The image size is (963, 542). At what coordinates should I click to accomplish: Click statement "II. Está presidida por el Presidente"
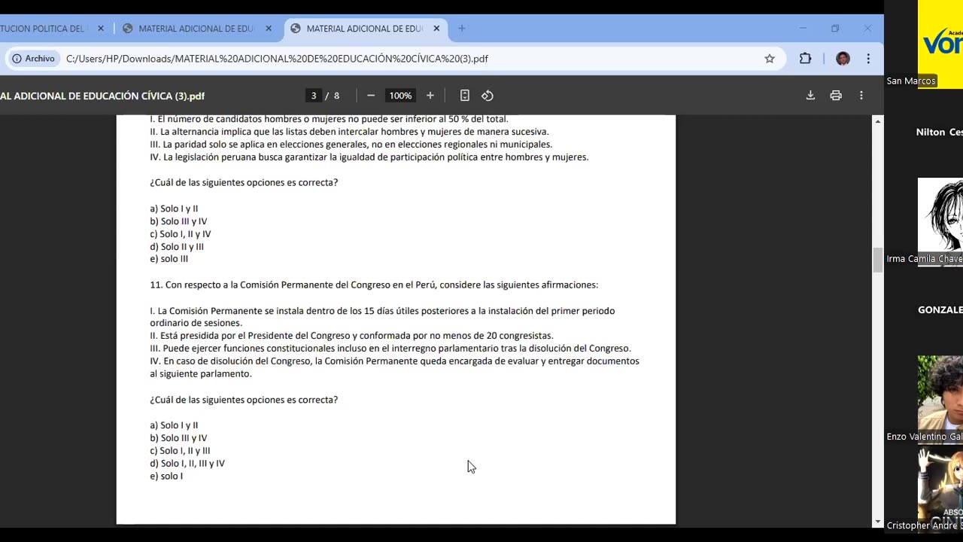pyautogui.click(x=351, y=336)
